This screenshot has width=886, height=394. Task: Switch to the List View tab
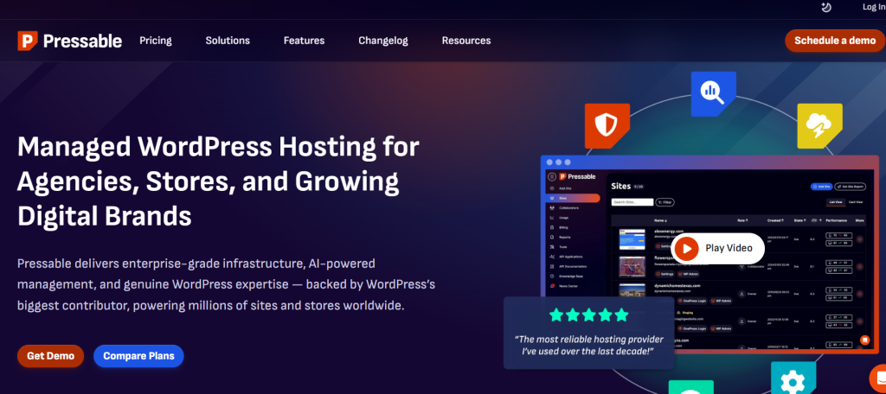pyautogui.click(x=836, y=202)
